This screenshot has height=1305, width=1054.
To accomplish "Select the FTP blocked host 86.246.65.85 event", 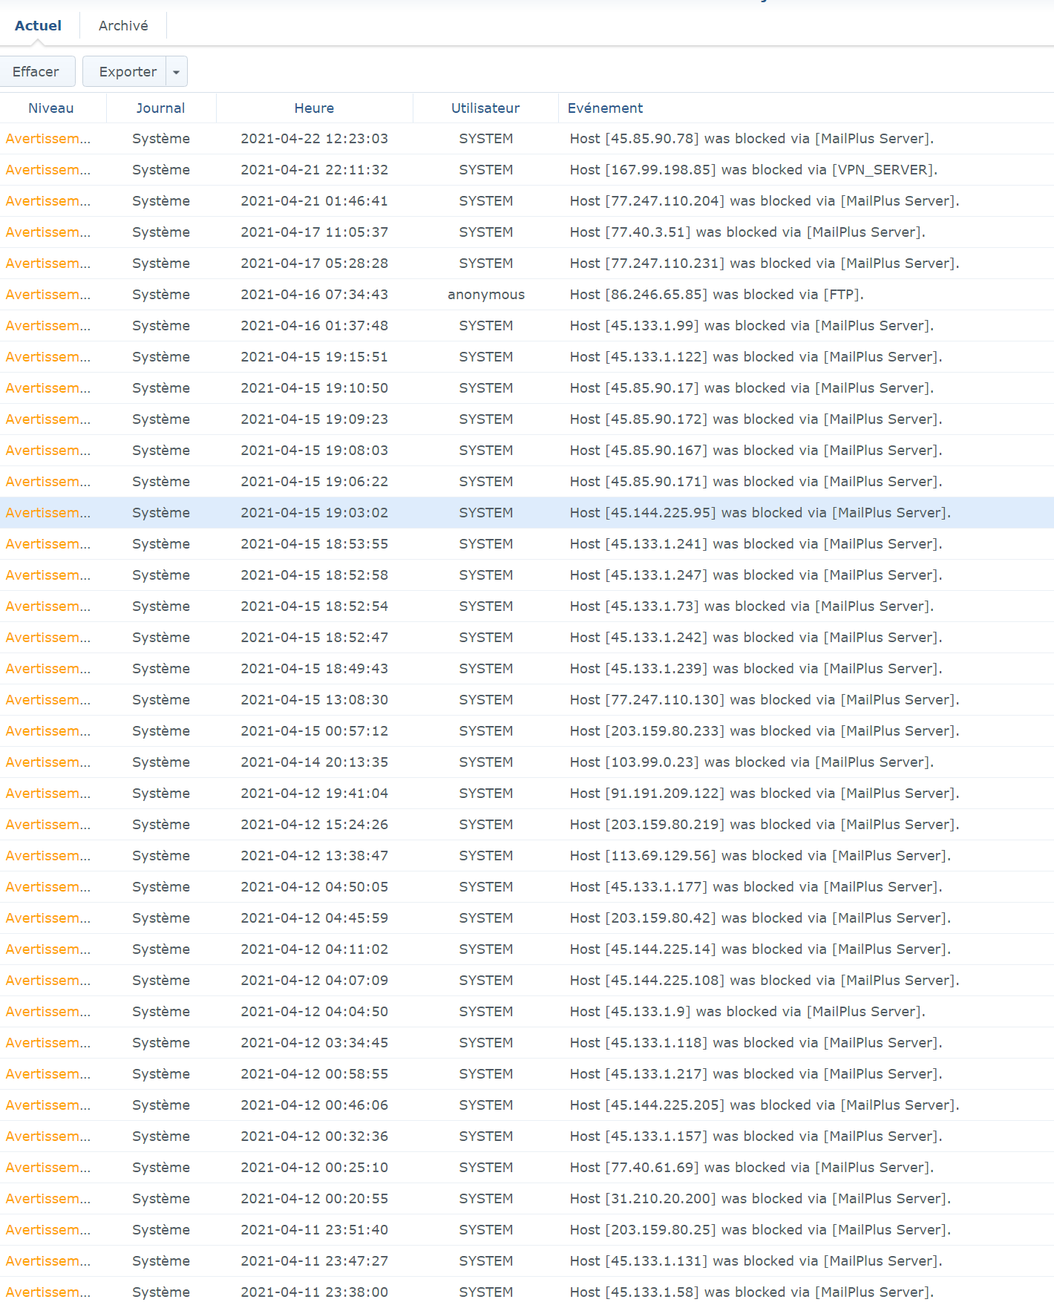I will click(x=717, y=295).
